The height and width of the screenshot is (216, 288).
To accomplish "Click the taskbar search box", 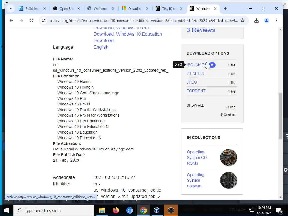I will click(54, 210).
